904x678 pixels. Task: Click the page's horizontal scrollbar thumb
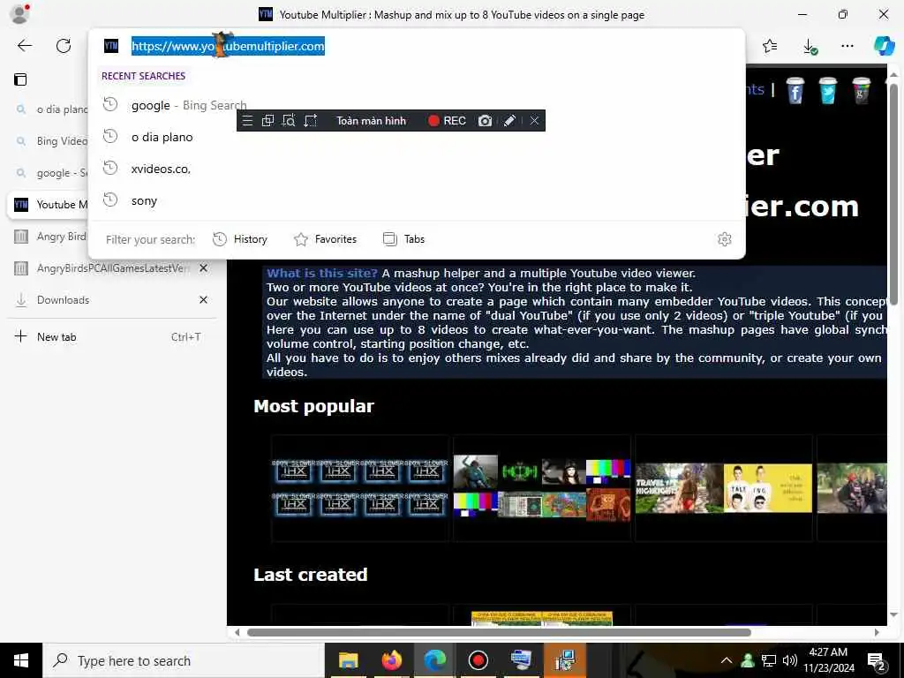point(499,632)
